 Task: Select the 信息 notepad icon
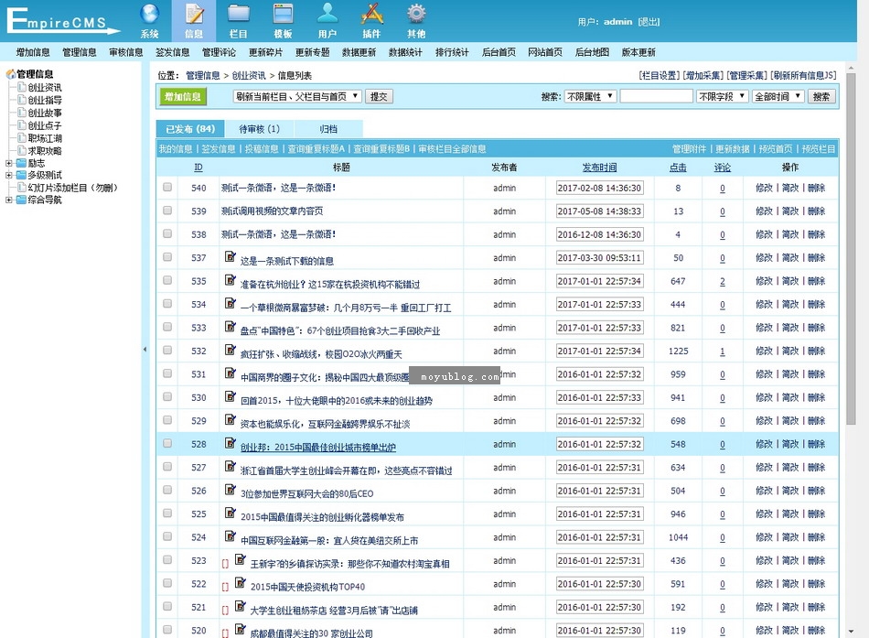(x=194, y=14)
